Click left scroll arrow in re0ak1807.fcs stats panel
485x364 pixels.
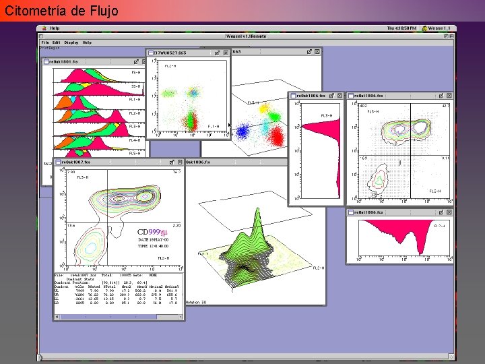click(x=57, y=317)
